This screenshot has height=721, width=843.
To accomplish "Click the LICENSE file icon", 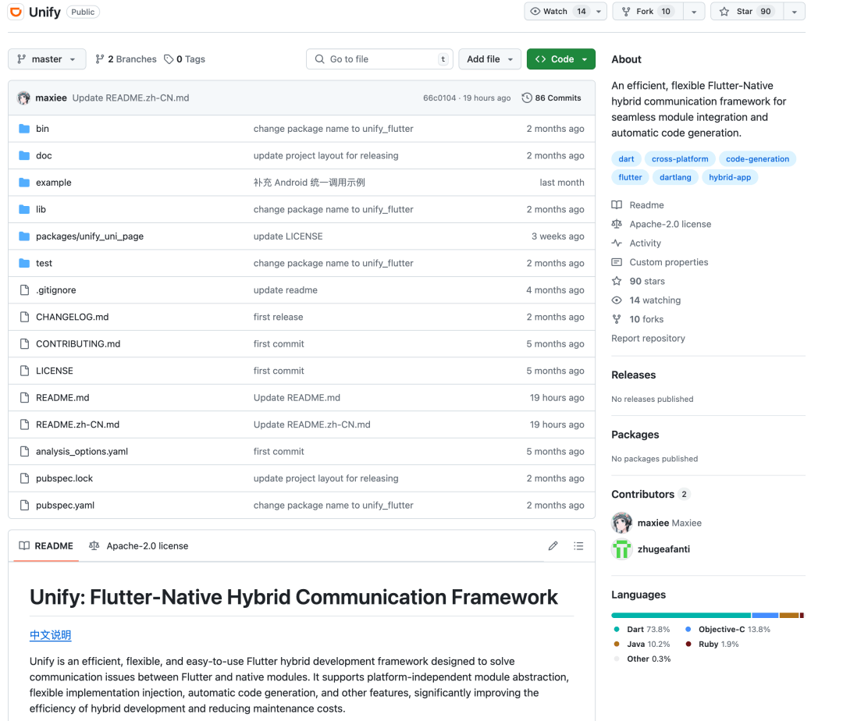I will [24, 371].
